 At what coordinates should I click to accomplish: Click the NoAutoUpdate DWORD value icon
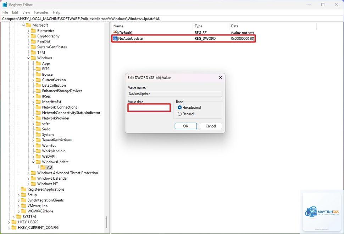click(115, 38)
